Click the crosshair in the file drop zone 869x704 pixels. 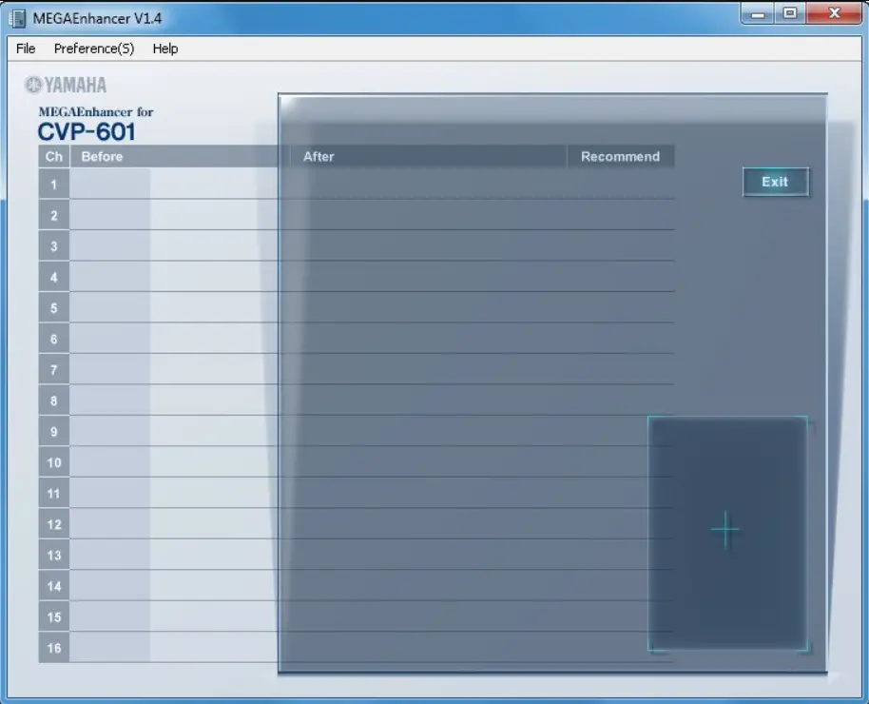pos(725,529)
